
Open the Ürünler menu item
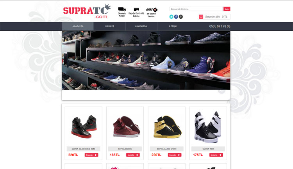click(x=109, y=26)
